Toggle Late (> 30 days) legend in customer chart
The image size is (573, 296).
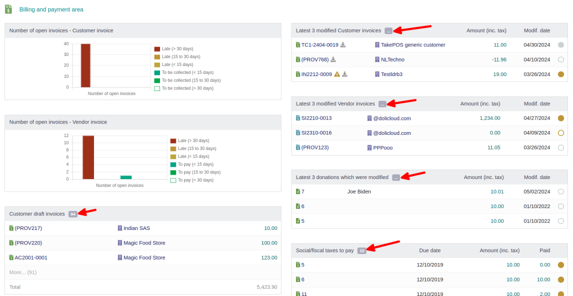(x=157, y=49)
